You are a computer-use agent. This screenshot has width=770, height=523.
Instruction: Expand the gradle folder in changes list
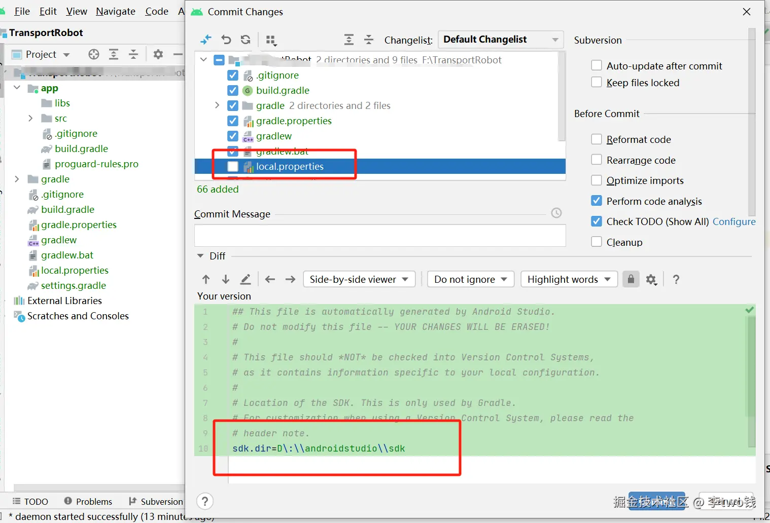217,105
